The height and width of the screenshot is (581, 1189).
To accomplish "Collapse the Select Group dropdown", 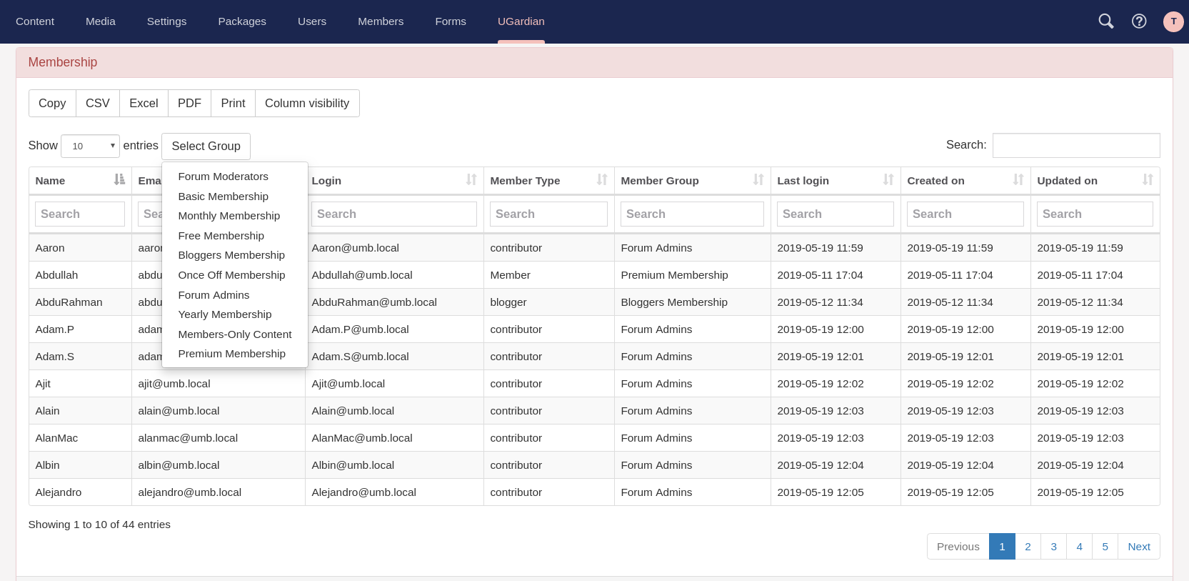I will coord(206,147).
